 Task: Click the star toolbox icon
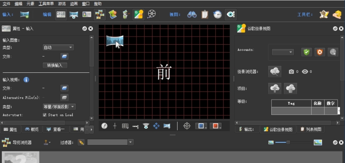324,15
